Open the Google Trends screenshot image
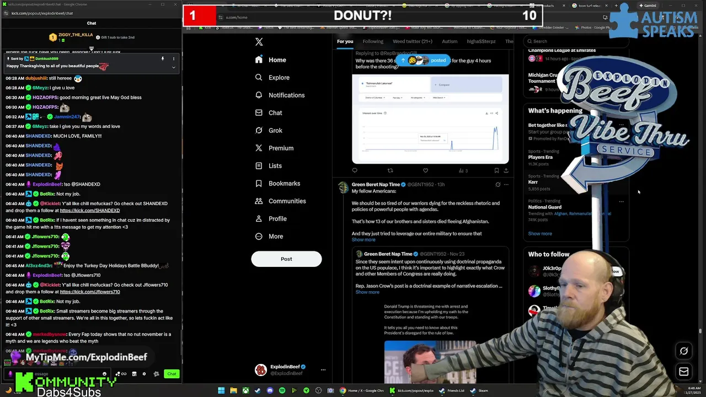 coord(430,119)
